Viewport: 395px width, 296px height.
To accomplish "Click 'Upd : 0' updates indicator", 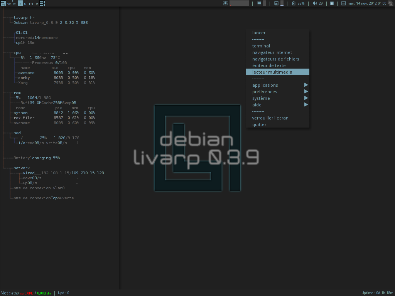I will tap(64, 293).
